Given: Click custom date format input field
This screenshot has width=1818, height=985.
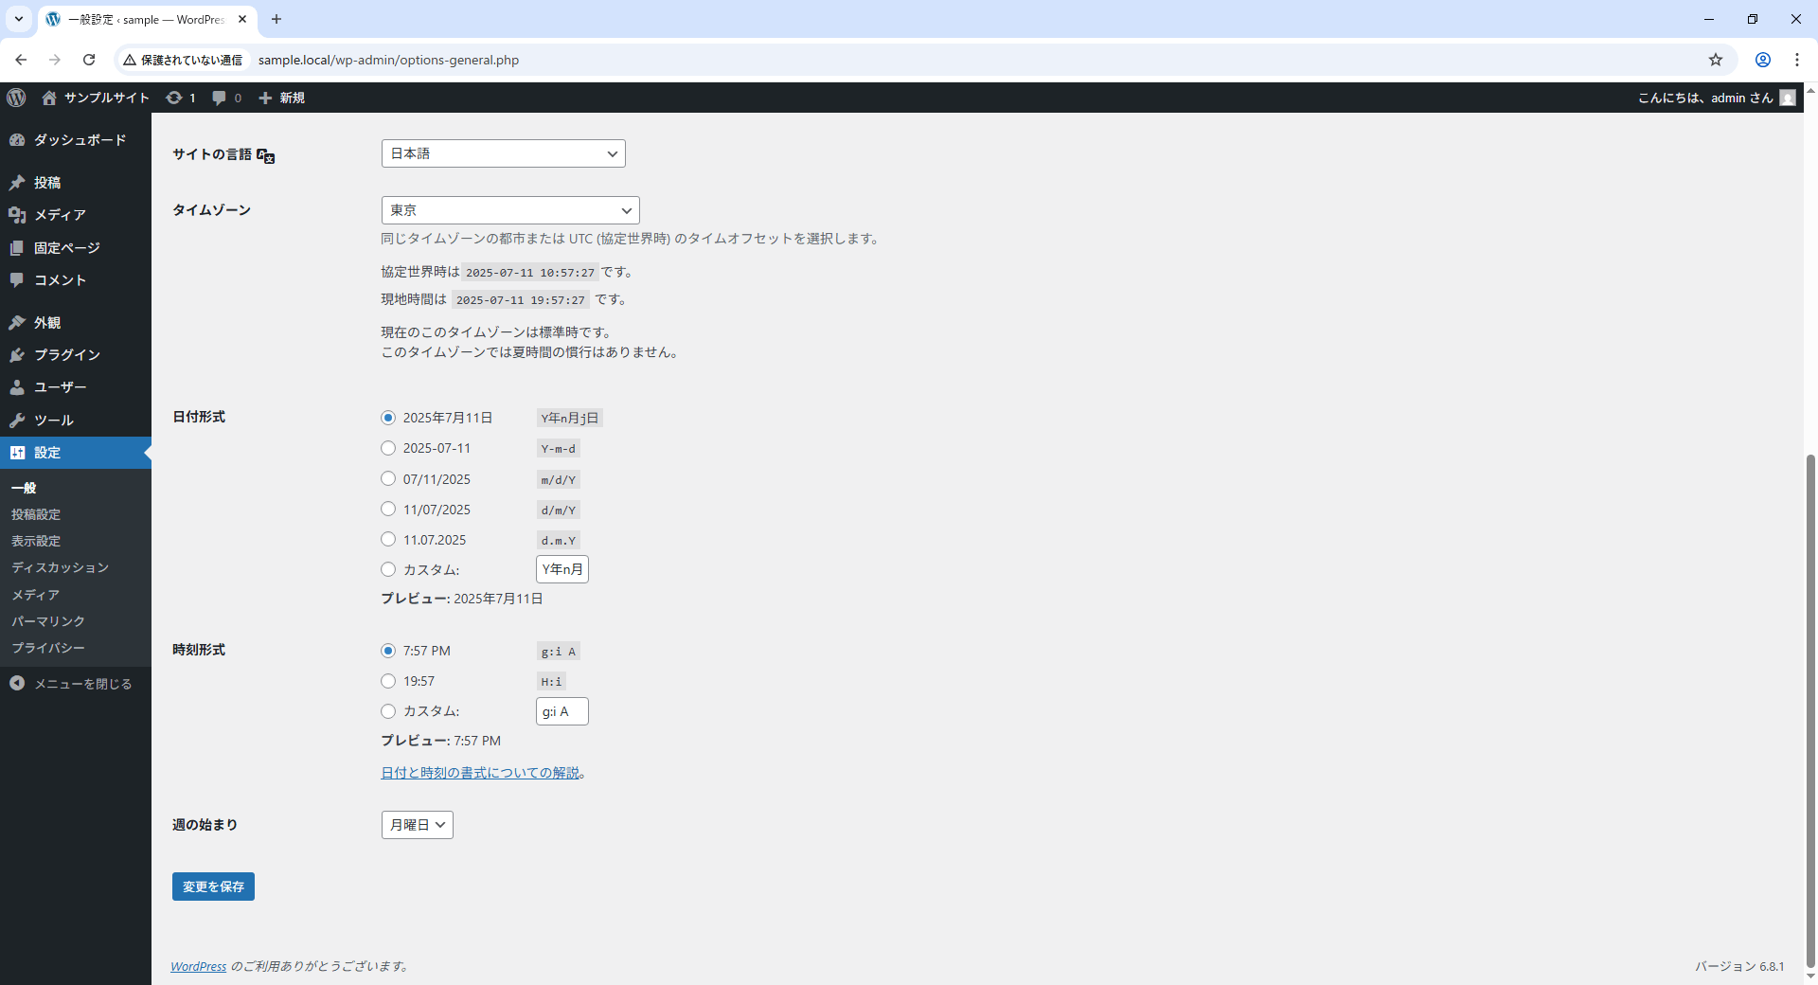Looking at the screenshot, I should (562, 569).
